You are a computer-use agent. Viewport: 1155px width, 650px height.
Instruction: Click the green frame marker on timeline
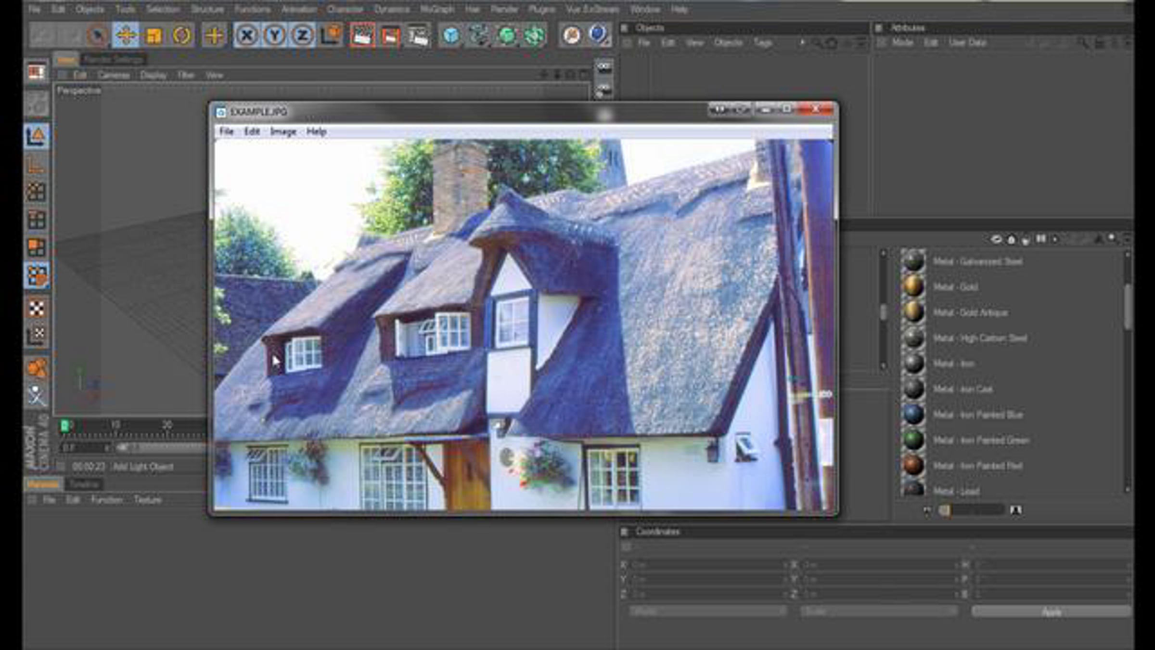coord(65,426)
